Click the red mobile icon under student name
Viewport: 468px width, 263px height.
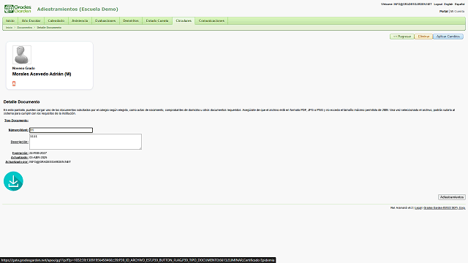coord(14,83)
